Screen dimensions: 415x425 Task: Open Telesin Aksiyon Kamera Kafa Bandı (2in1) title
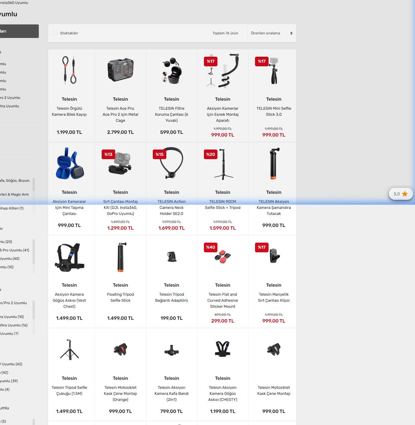tap(172, 394)
